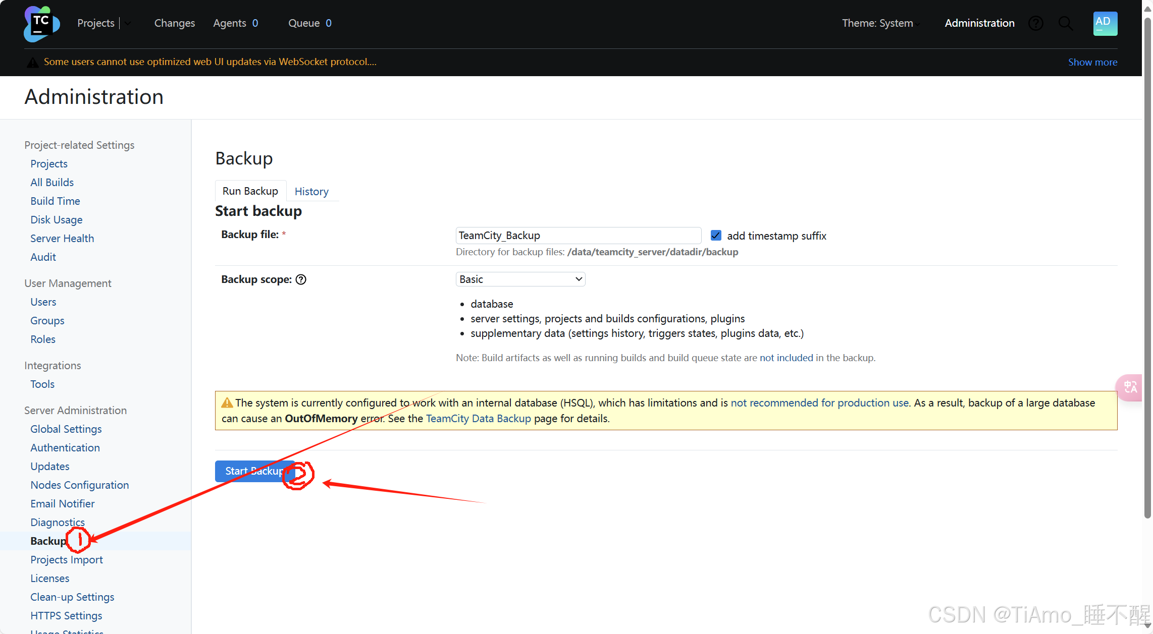
Task: Switch to the History tab
Action: (311, 191)
